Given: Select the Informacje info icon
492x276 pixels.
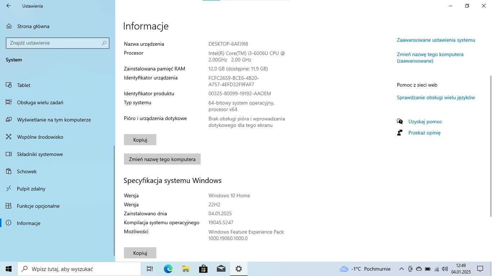Looking at the screenshot, I should click(x=9, y=223).
